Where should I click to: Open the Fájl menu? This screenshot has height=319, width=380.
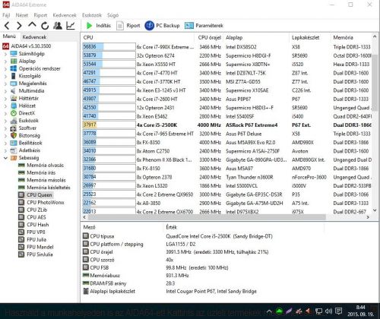pos(6,15)
